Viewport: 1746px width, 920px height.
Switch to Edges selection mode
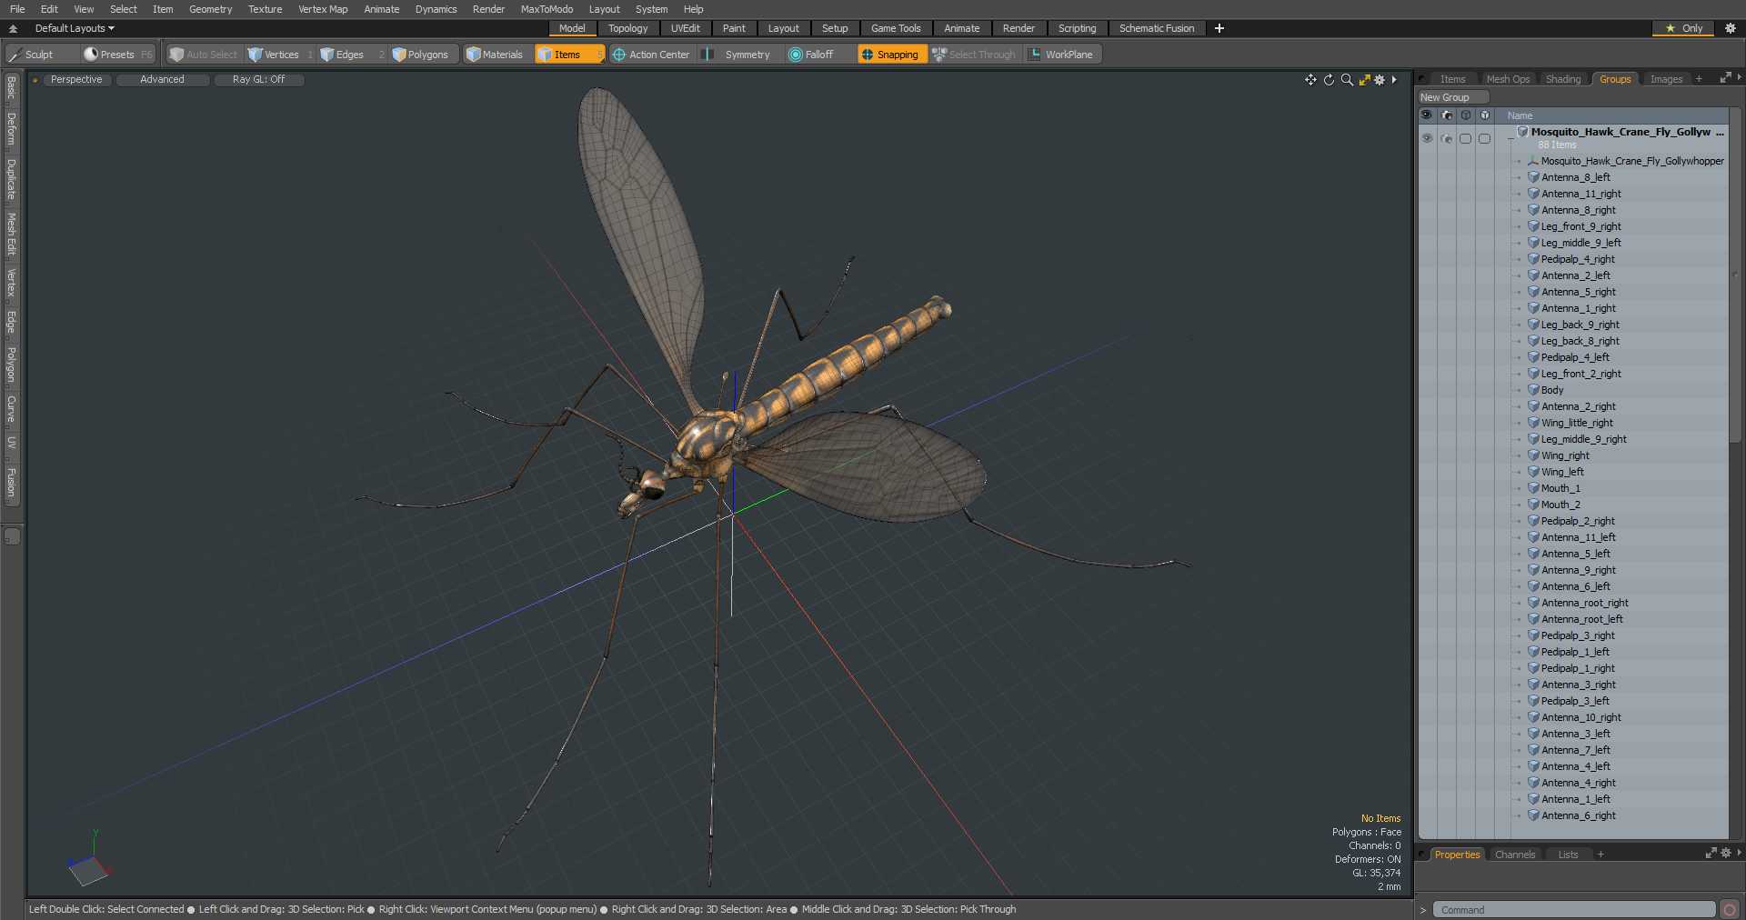pos(350,55)
